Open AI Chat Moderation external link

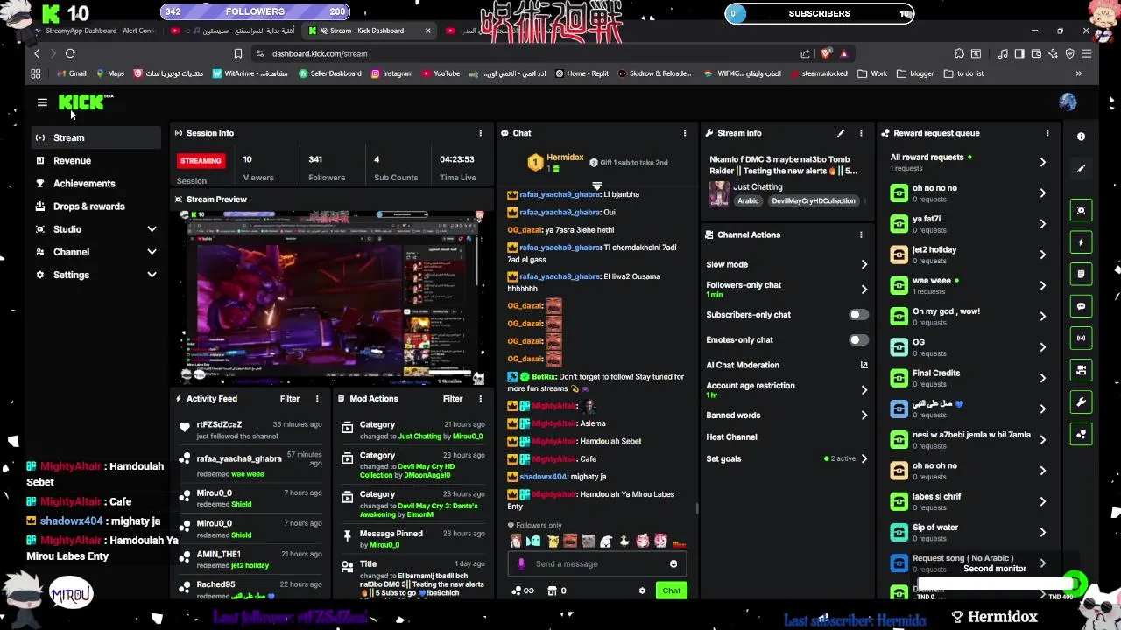pyautogui.click(x=864, y=365)
